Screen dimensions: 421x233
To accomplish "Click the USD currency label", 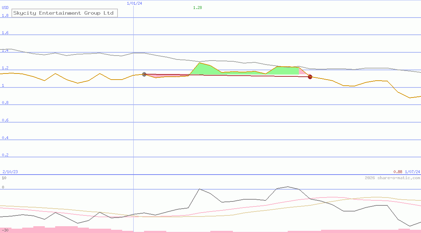I will pos(5,8).
